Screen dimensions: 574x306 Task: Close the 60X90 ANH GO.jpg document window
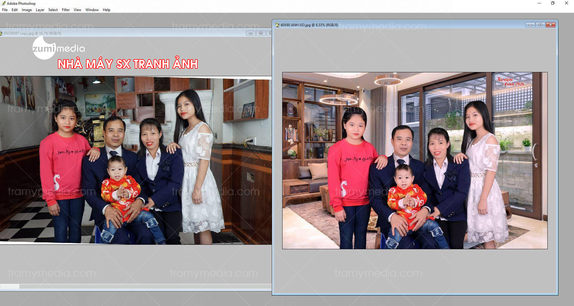(550, 25)
